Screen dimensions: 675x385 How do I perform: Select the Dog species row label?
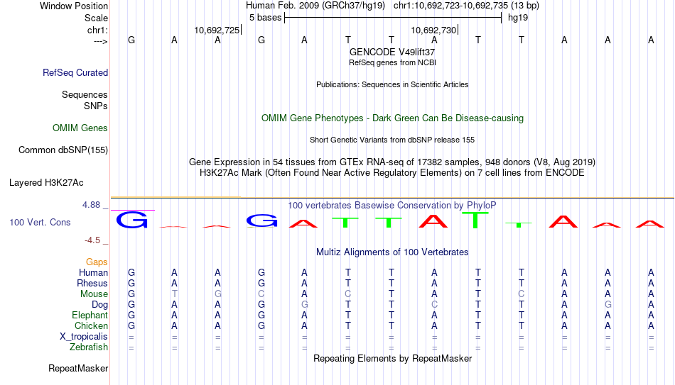pos(100,305)
